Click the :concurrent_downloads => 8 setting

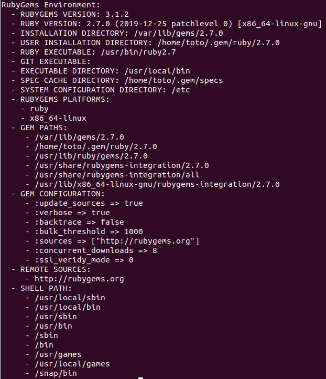coord(96,250)
